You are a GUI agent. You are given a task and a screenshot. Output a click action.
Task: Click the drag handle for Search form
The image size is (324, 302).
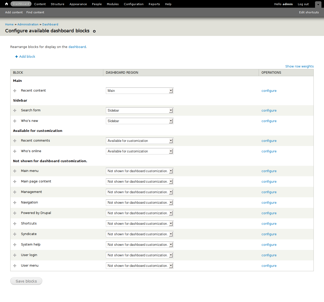15,111
